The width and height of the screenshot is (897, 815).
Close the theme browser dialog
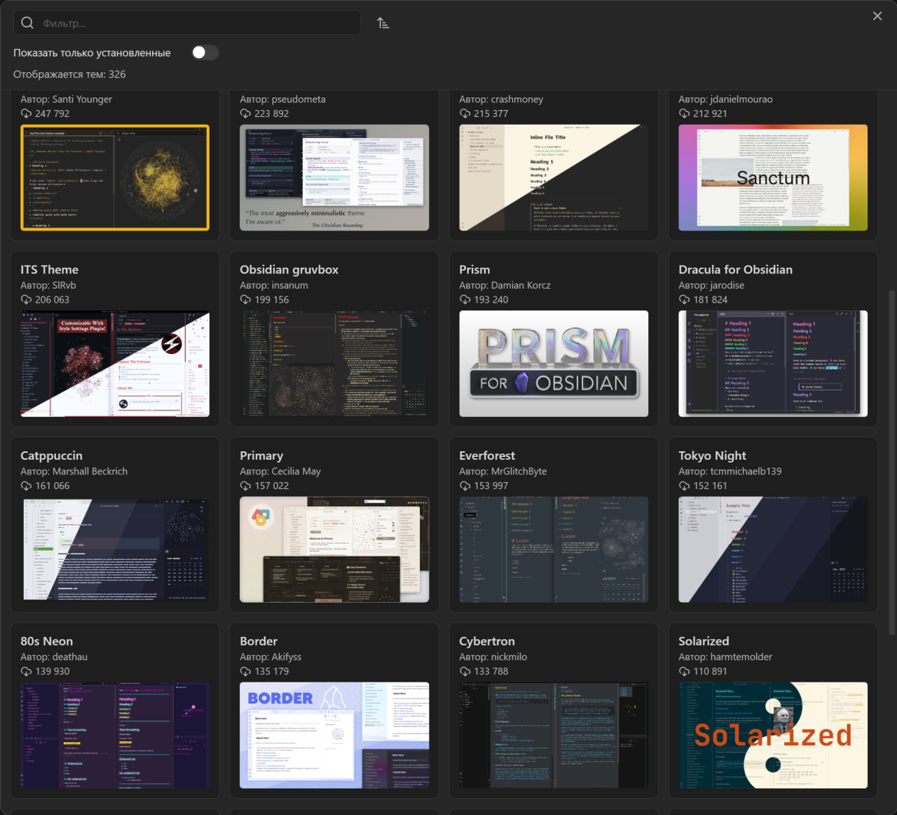tap(877, 16)
